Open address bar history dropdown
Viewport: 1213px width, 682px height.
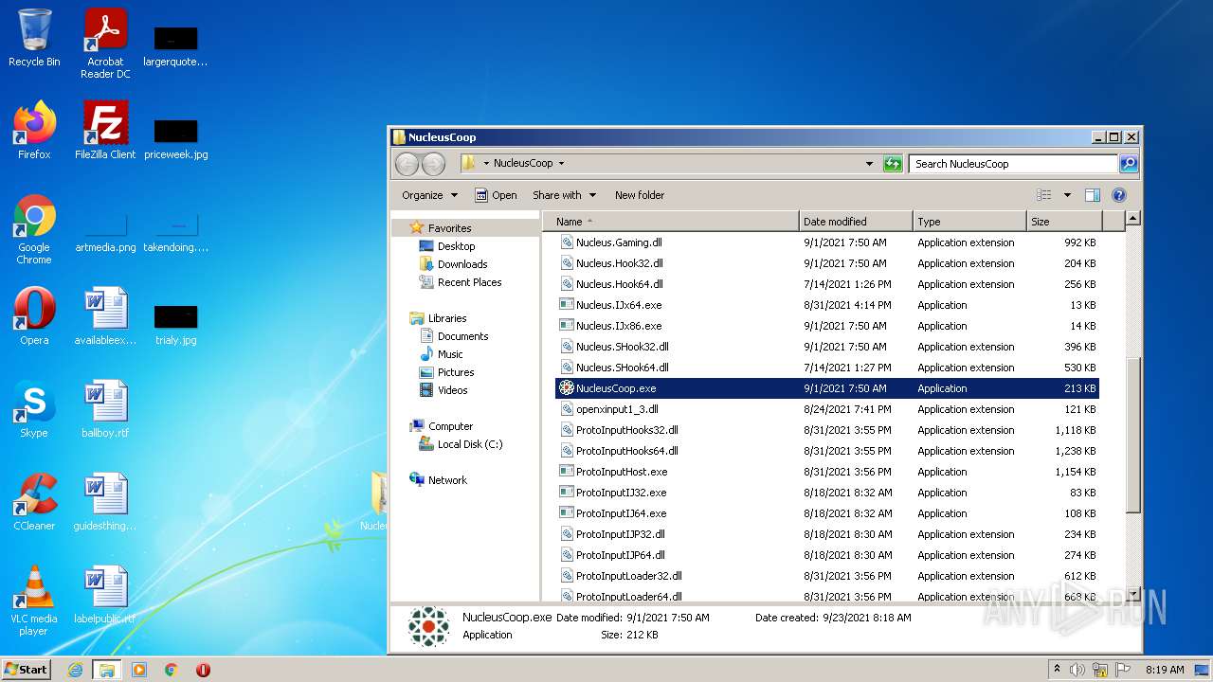click(869, 164)
